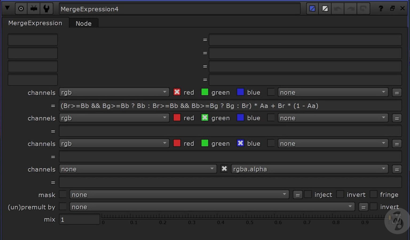Screen dimensions: 410x240
Task: Float the panel with the window icon
Action: click(x=392, y=9)
